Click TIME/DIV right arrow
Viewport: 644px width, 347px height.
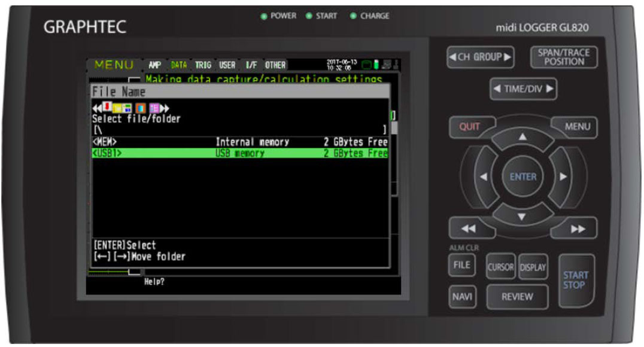click(549, 89)
